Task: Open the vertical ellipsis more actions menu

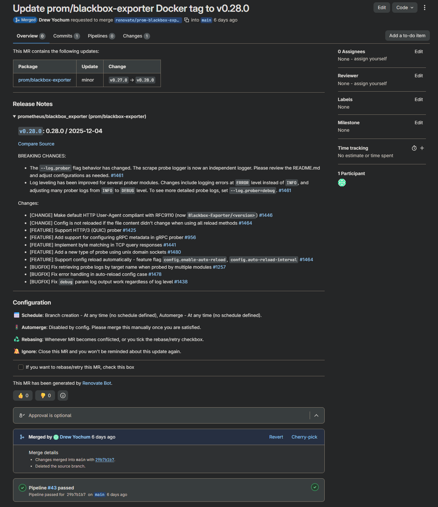Action: coord(424,7)
